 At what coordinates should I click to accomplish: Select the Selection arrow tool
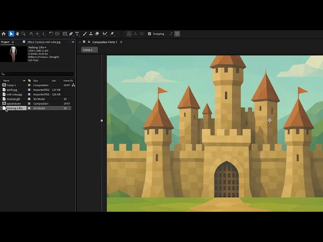coord(11,34)
